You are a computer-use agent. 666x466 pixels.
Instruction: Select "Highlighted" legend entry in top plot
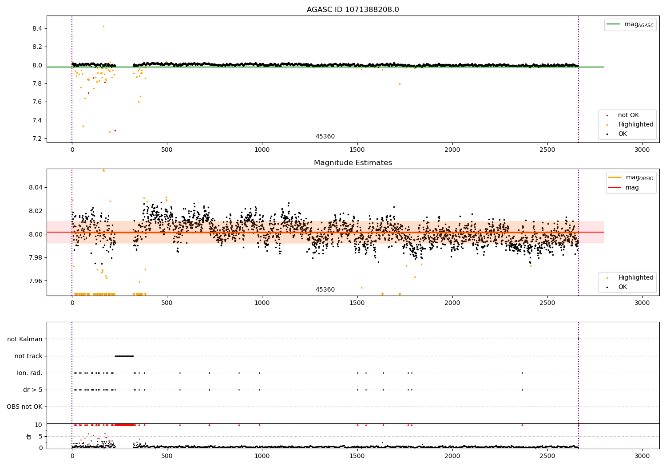(x=635, y=124)
